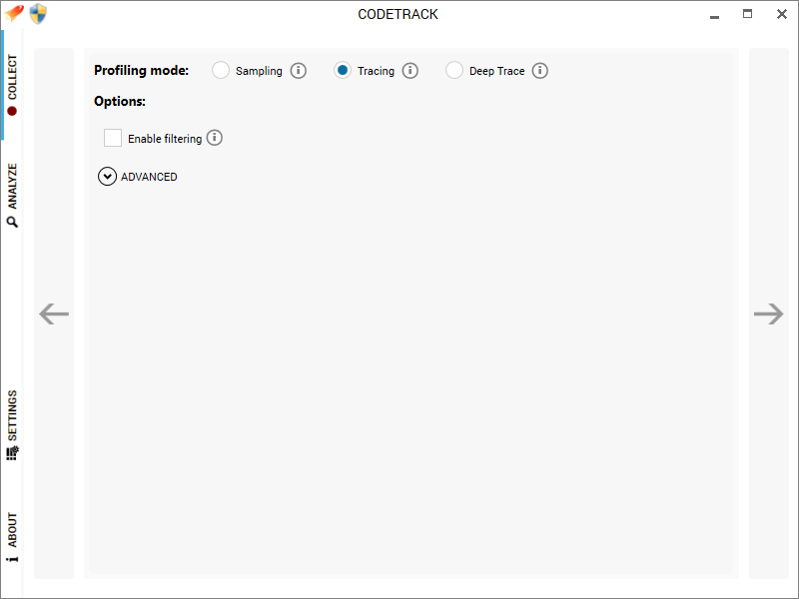Tick the Enable filtering checkbox
This screenshot has height=599, width=799.
[x=113, y=138]
